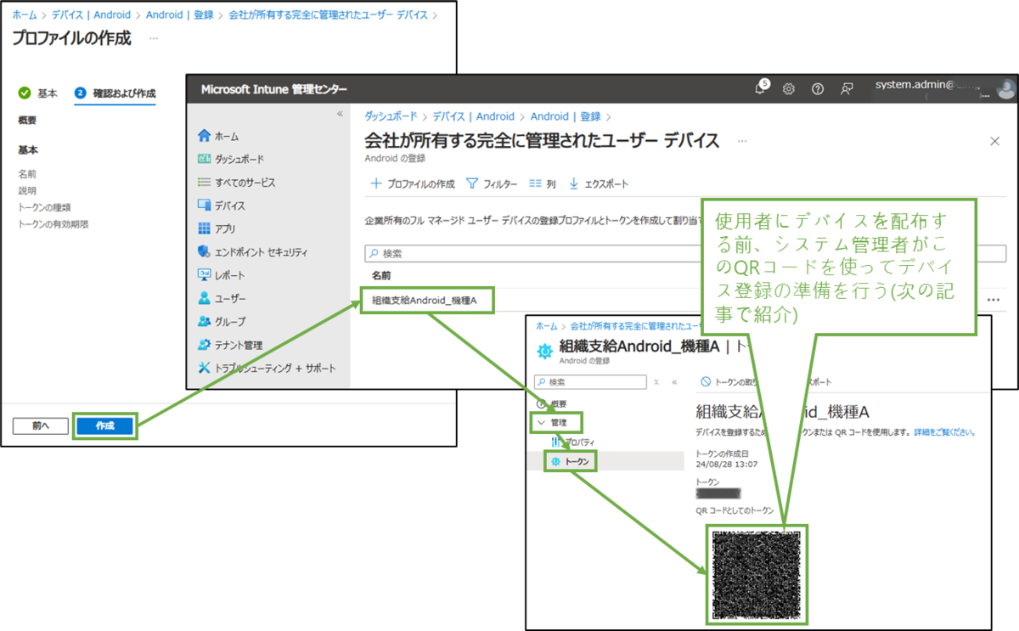Click the トークンの取り消し revoke icon

706,382
